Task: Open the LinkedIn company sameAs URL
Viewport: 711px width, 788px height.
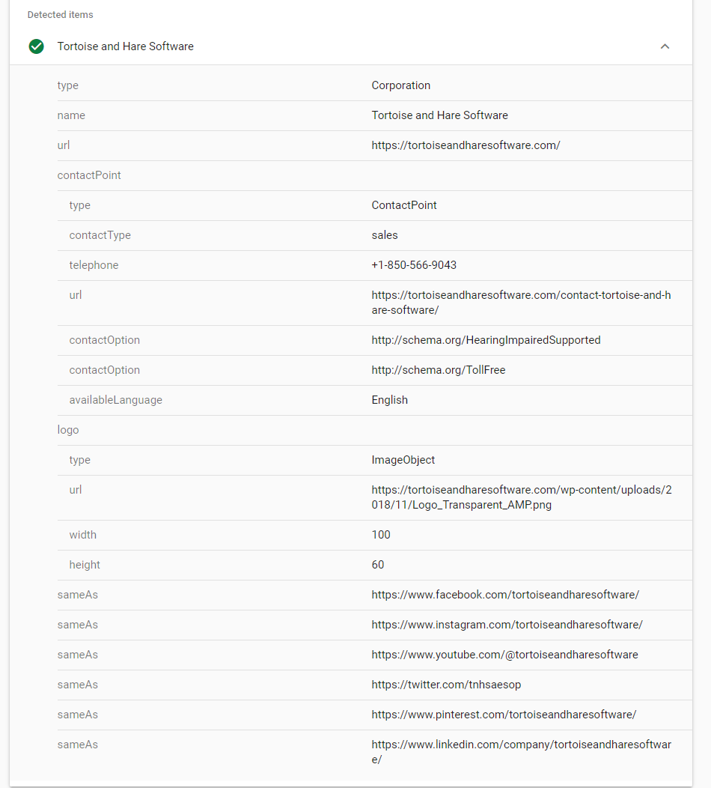Action: pyautogui.click(x=521, y=751)
